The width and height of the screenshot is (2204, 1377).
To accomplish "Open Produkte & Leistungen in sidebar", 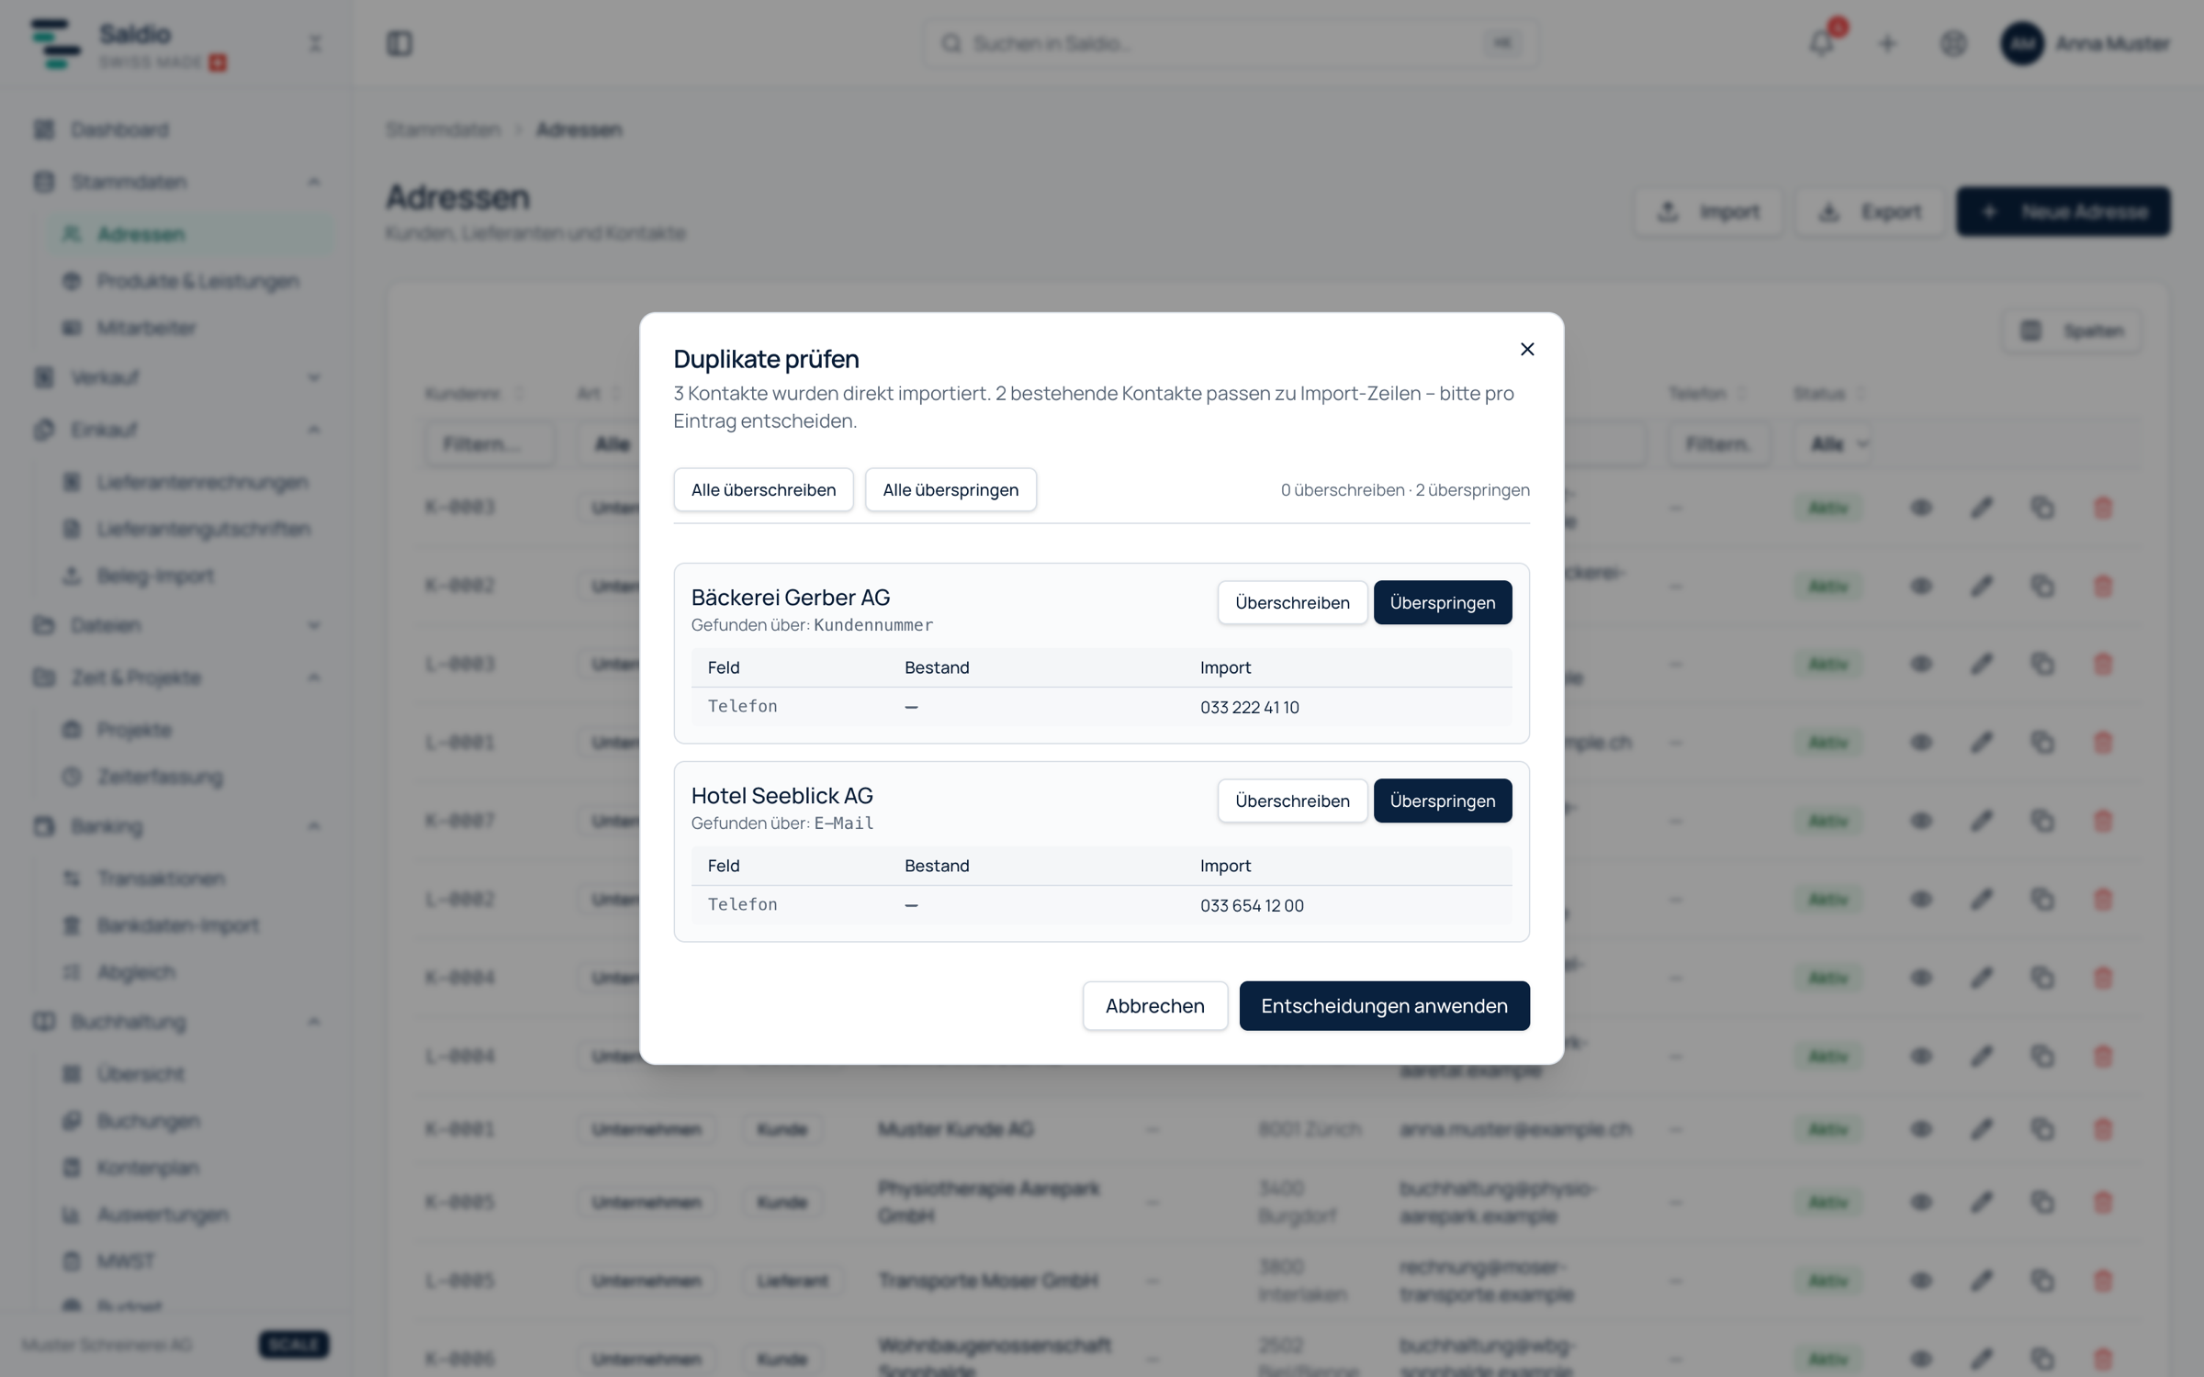I will coord(197,281).
